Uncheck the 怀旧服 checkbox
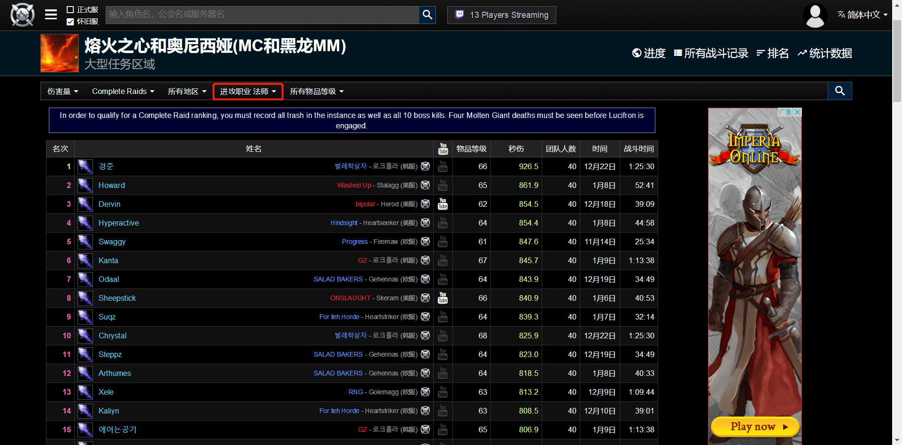902x445 pixels. click(70, 22)
